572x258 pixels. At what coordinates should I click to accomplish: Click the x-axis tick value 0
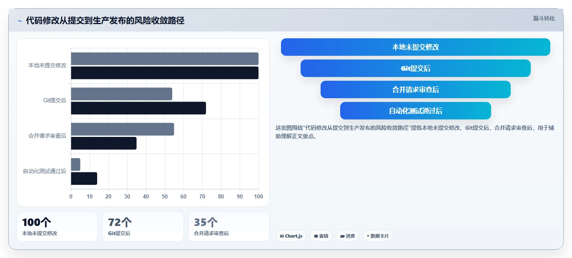pyautogui.click(x=71, y=196)
